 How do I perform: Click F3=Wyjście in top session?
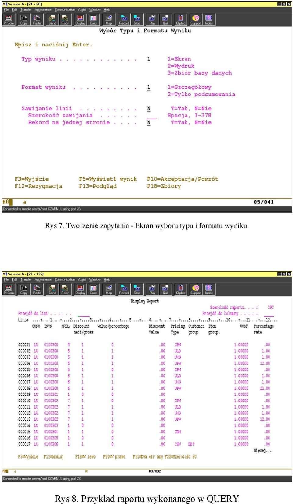(31, 179)
